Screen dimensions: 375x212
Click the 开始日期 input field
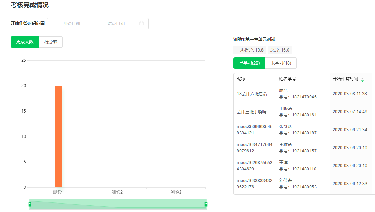pyautogui.click(x=71, y=24)
